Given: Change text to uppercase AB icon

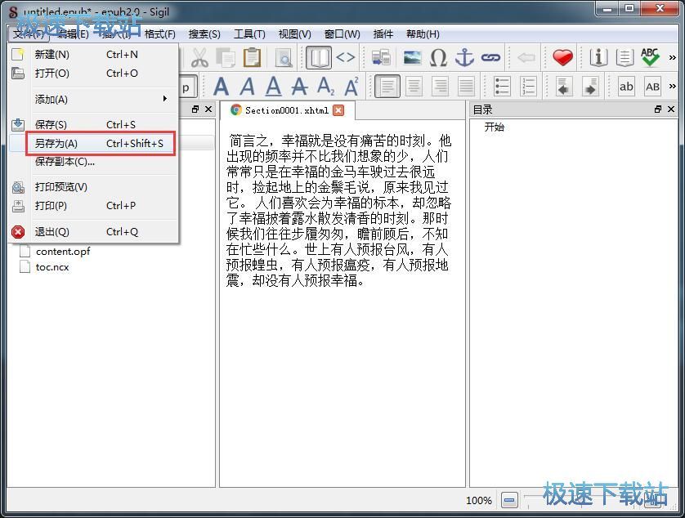Looking at the screenshot, I should pyautogui.click(x=652, y=86).
